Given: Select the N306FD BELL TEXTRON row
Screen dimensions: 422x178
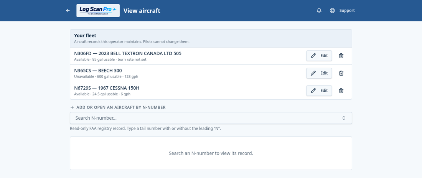Looking at the screenshot, I should 211,56.
